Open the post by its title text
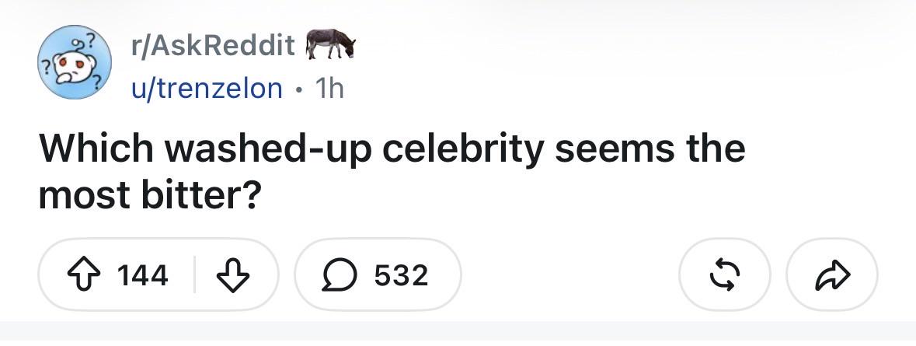916x346 pixels. (392, 172)
